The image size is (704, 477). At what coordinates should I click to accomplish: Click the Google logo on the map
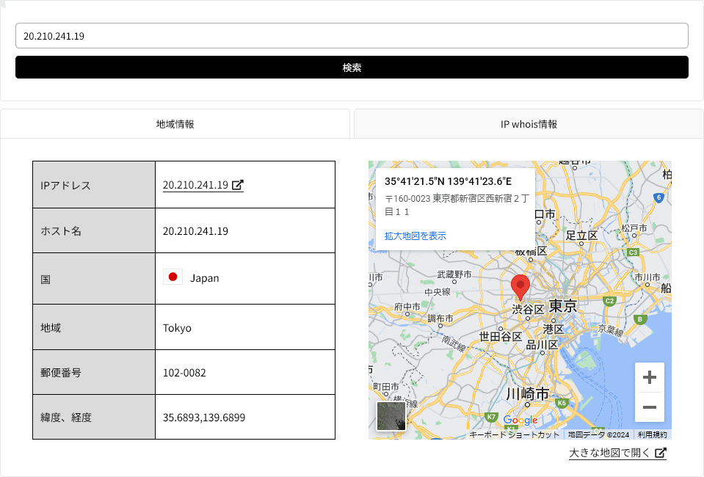[x=520, y=420]
